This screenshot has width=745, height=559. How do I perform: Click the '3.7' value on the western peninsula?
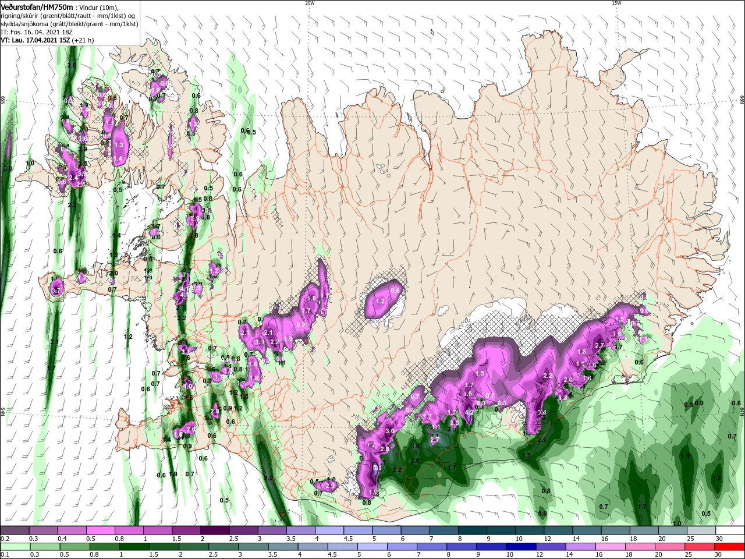tap(56, 291)
